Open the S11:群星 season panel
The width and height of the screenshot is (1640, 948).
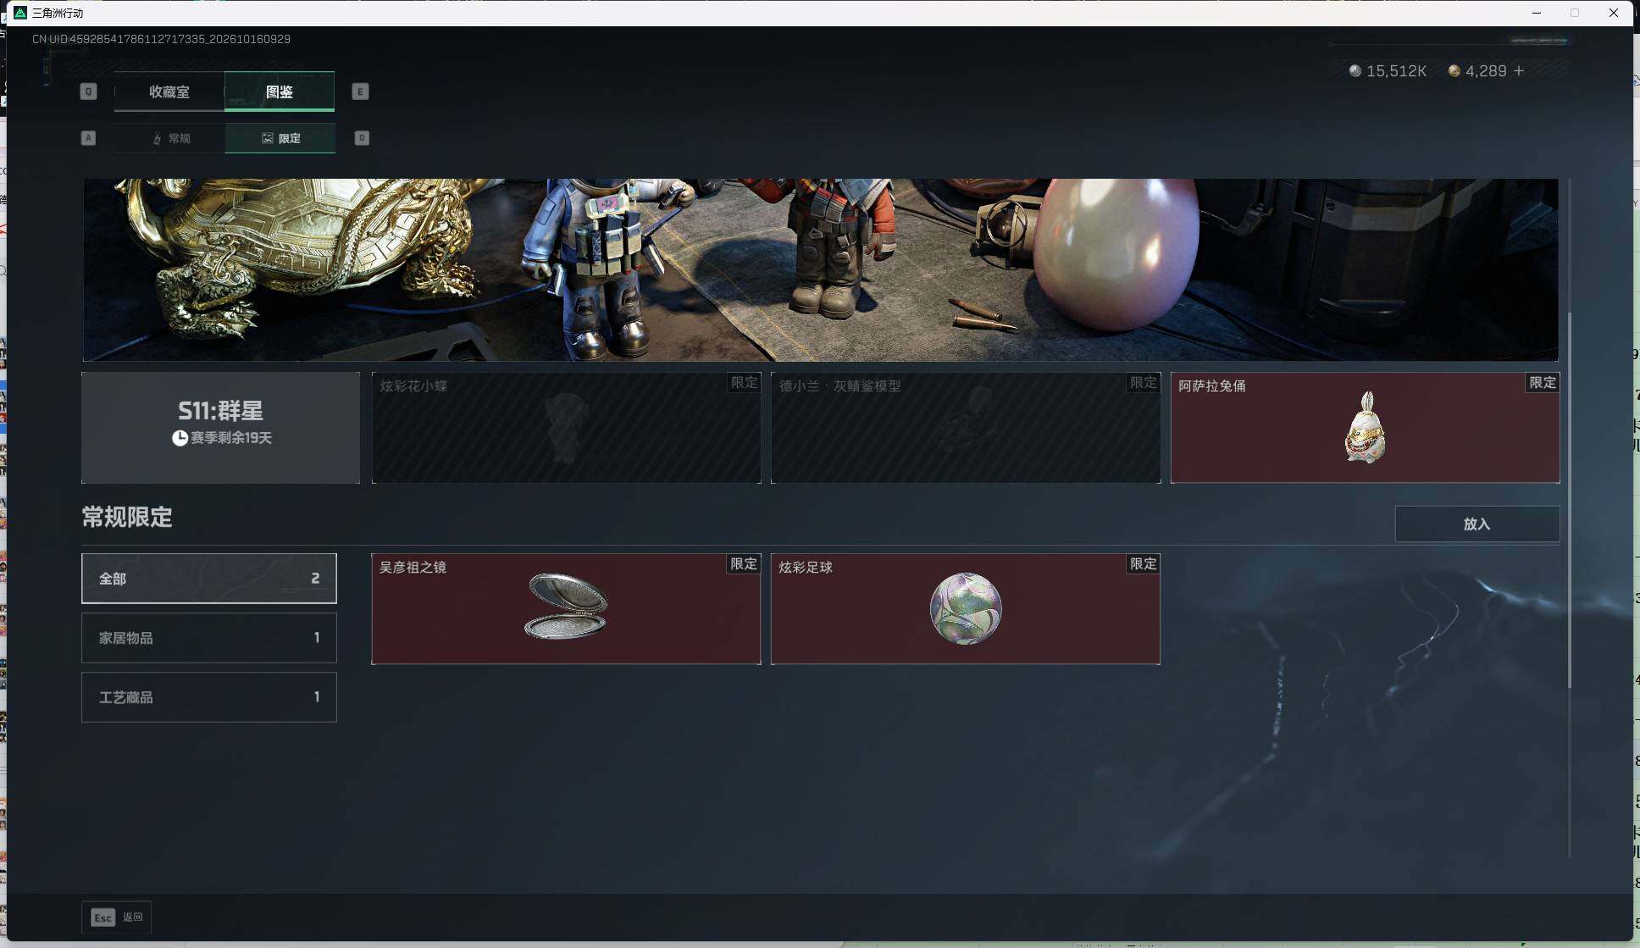pos(220,428)
